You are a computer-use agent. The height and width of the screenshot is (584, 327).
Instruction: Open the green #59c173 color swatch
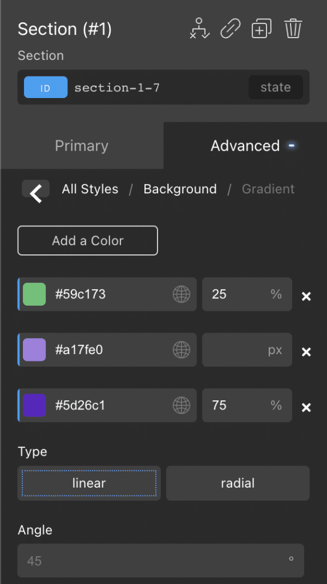pyautogui.click(x=34, y=294)
